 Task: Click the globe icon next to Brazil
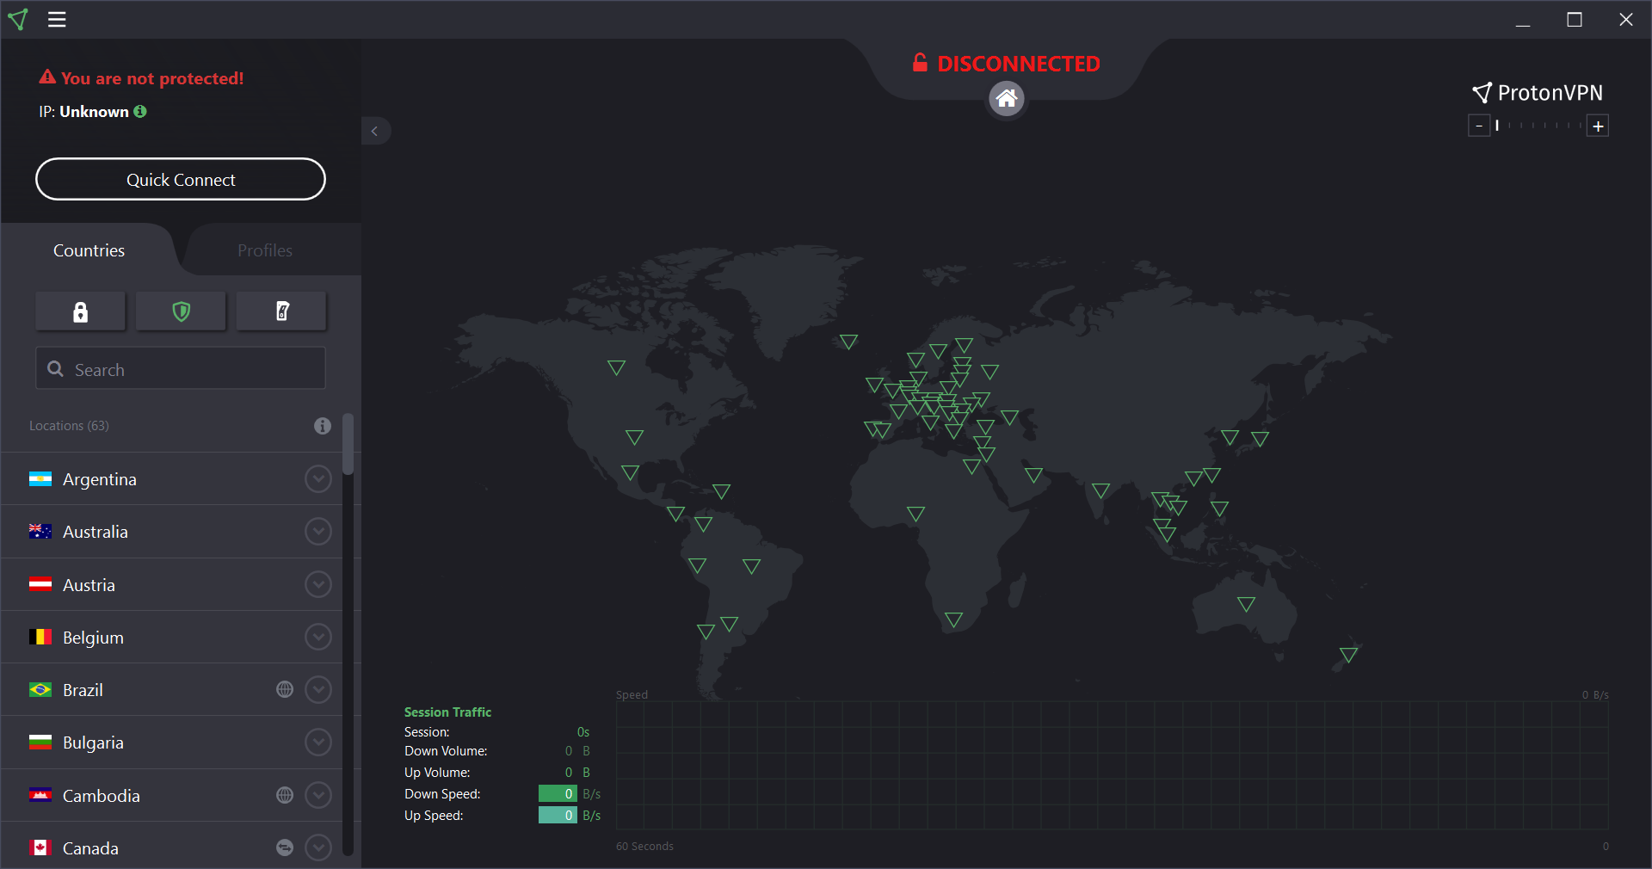(x=284, y=689)
